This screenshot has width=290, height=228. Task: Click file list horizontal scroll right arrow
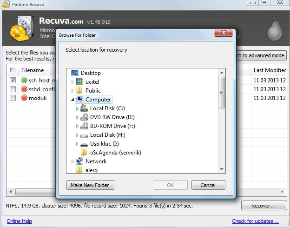[283, 192]
